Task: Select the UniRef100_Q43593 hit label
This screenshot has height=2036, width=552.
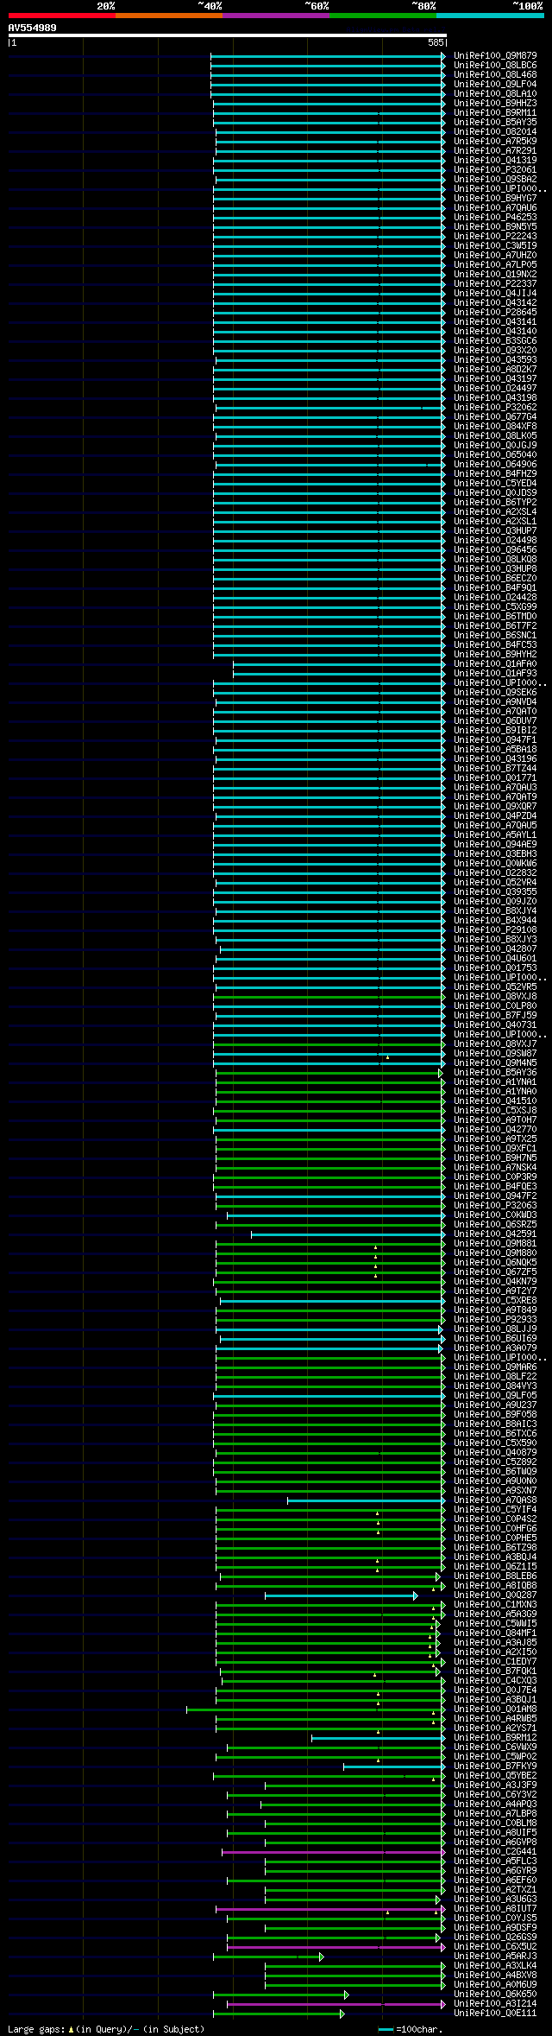Action: click(x=495, y=360)
